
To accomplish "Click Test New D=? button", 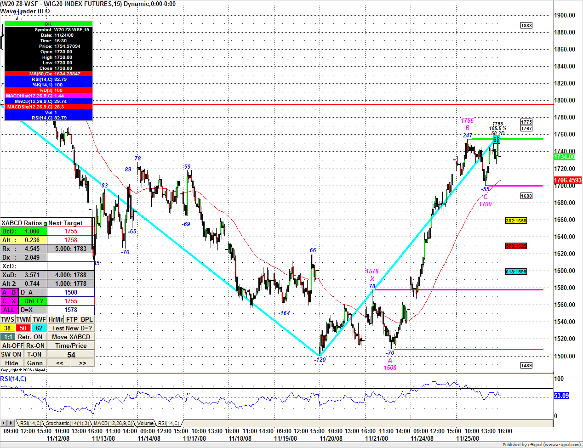I will pos(71,328).
